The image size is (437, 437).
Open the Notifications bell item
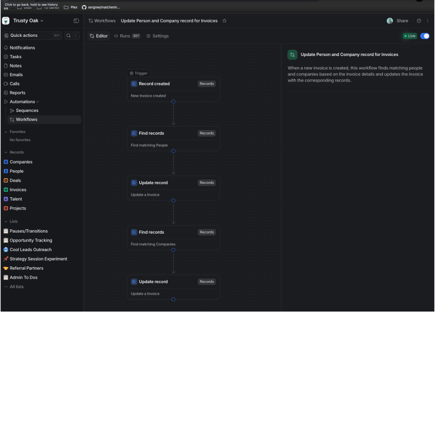pos(22,48)
